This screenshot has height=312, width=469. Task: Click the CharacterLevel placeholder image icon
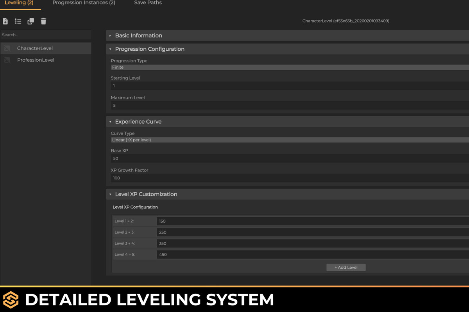(x=7, y=48)
